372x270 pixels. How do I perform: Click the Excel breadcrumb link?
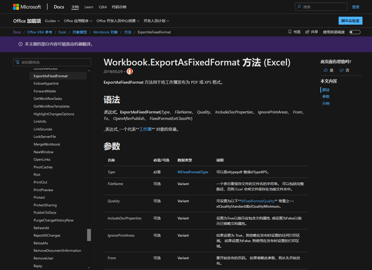coord(62,32)
